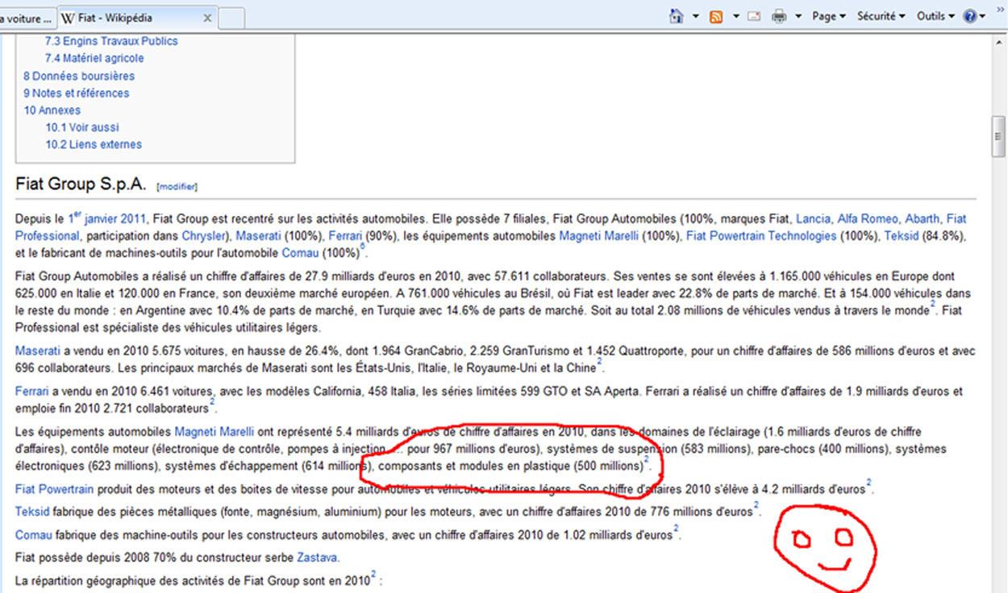1008x593 pixels.
Task: Click the vertical scrollbar thumb
Action: [999, 135]
